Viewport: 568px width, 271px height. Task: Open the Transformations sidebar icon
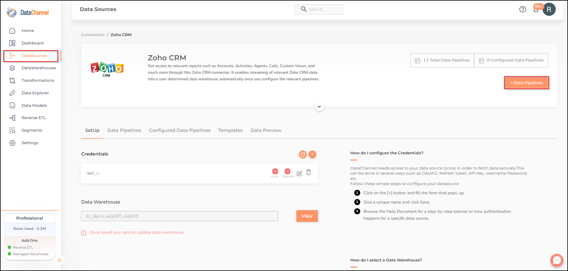12,81
